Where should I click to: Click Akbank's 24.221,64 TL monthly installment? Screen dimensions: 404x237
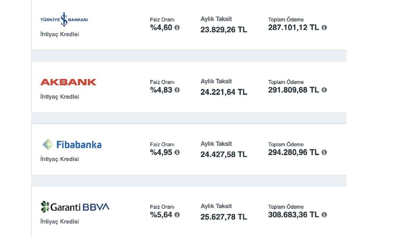[224, 92]
